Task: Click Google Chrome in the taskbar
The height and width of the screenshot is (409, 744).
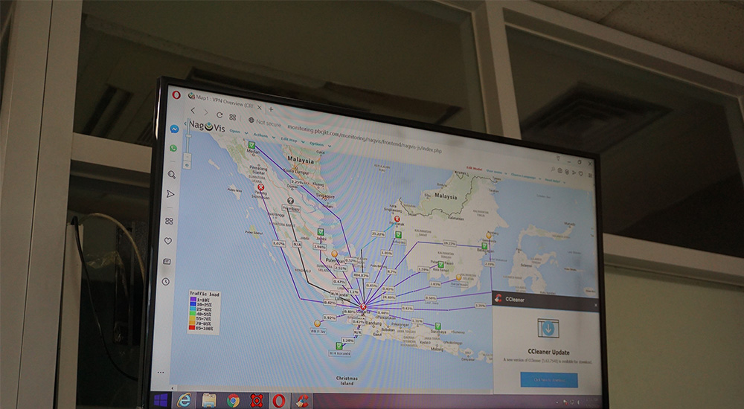Action: click(x=233, y=400)
